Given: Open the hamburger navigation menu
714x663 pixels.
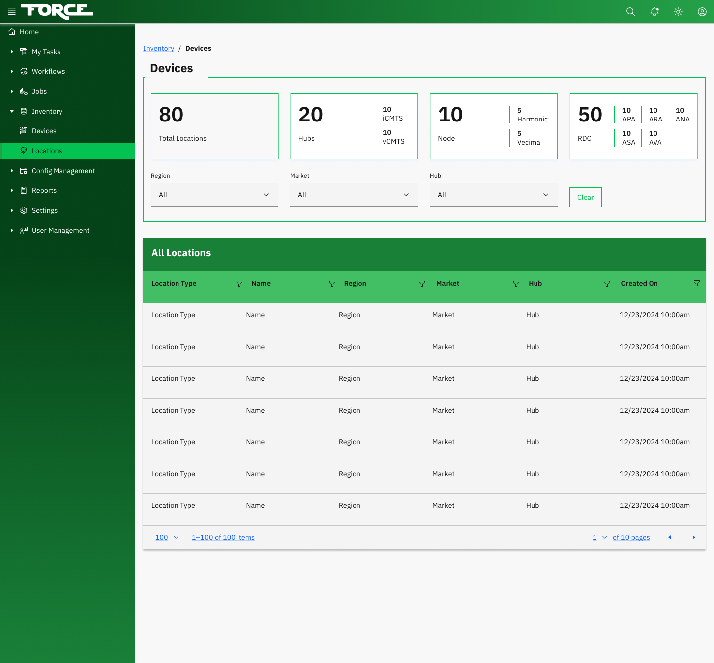Looking at the screenshot, I should [12, 12].
